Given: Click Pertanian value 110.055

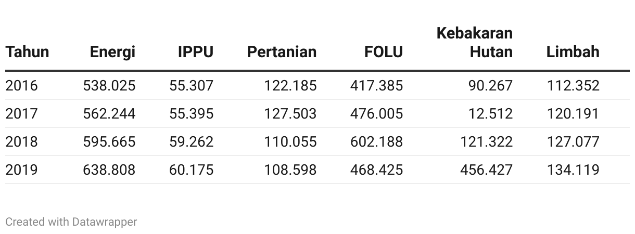Looking at the screenshot, I should pyautogui.click(x=290, y=141).
